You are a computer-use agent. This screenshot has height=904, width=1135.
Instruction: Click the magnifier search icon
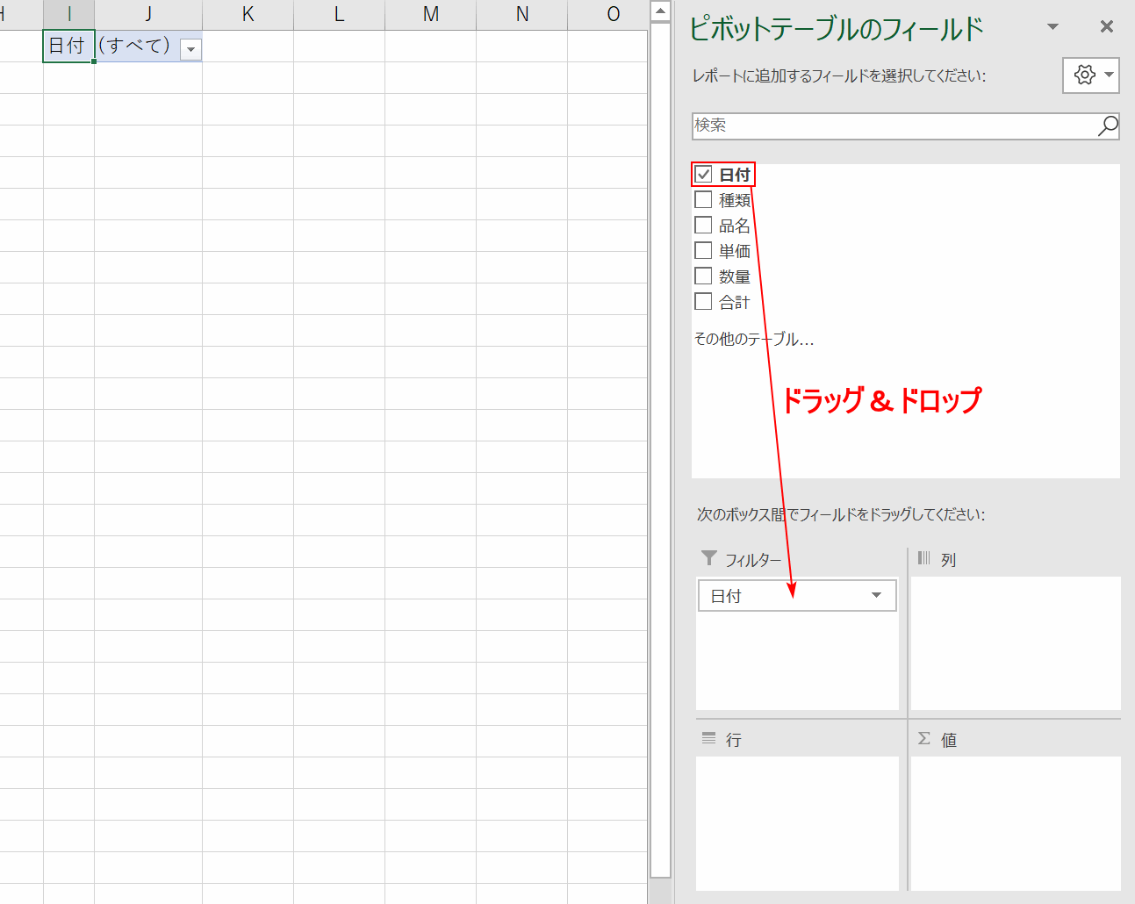point(1108,126)
